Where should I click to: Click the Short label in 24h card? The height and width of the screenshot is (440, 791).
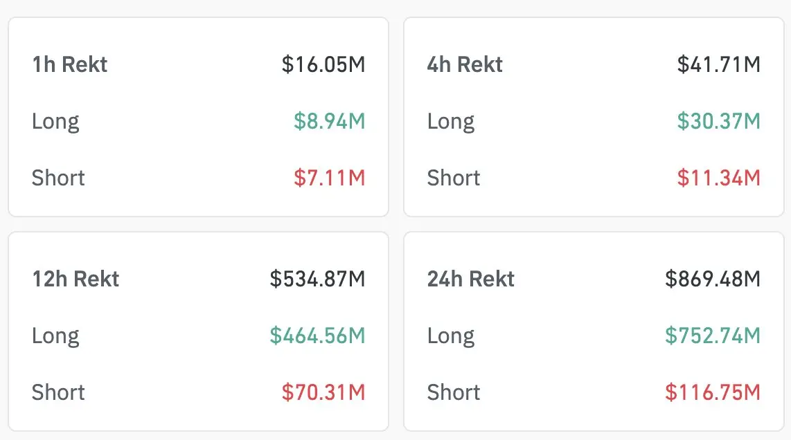pyautogui.click(x=454, y=392)
